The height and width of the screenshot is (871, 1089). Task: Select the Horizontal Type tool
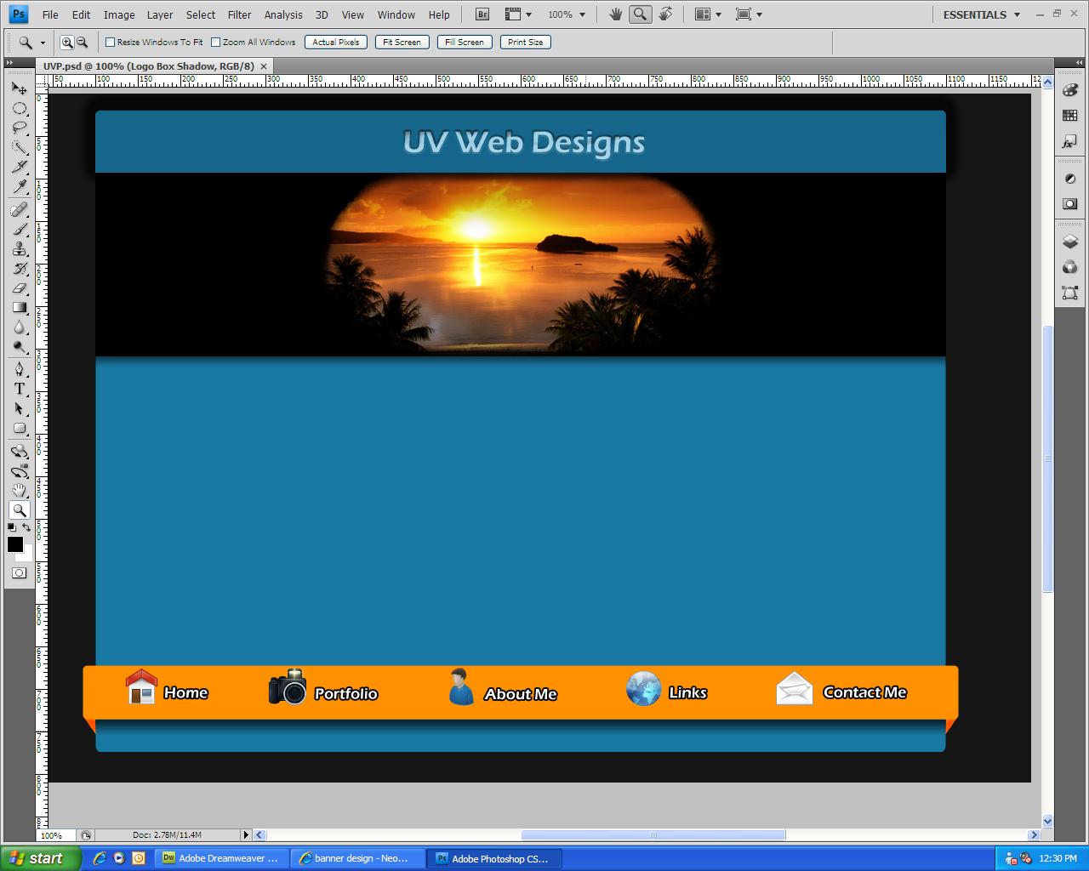tap(19, 389)
